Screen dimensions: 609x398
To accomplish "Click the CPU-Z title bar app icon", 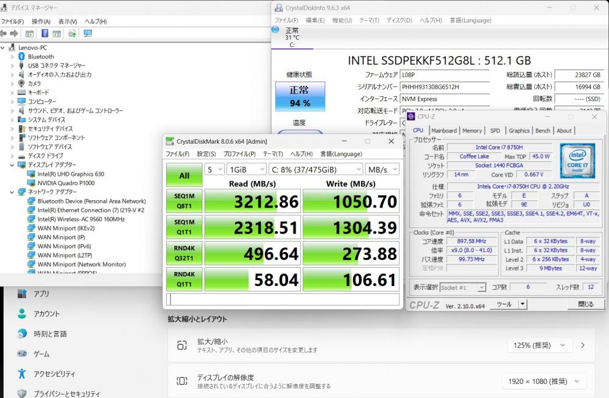I will (411, 116).
